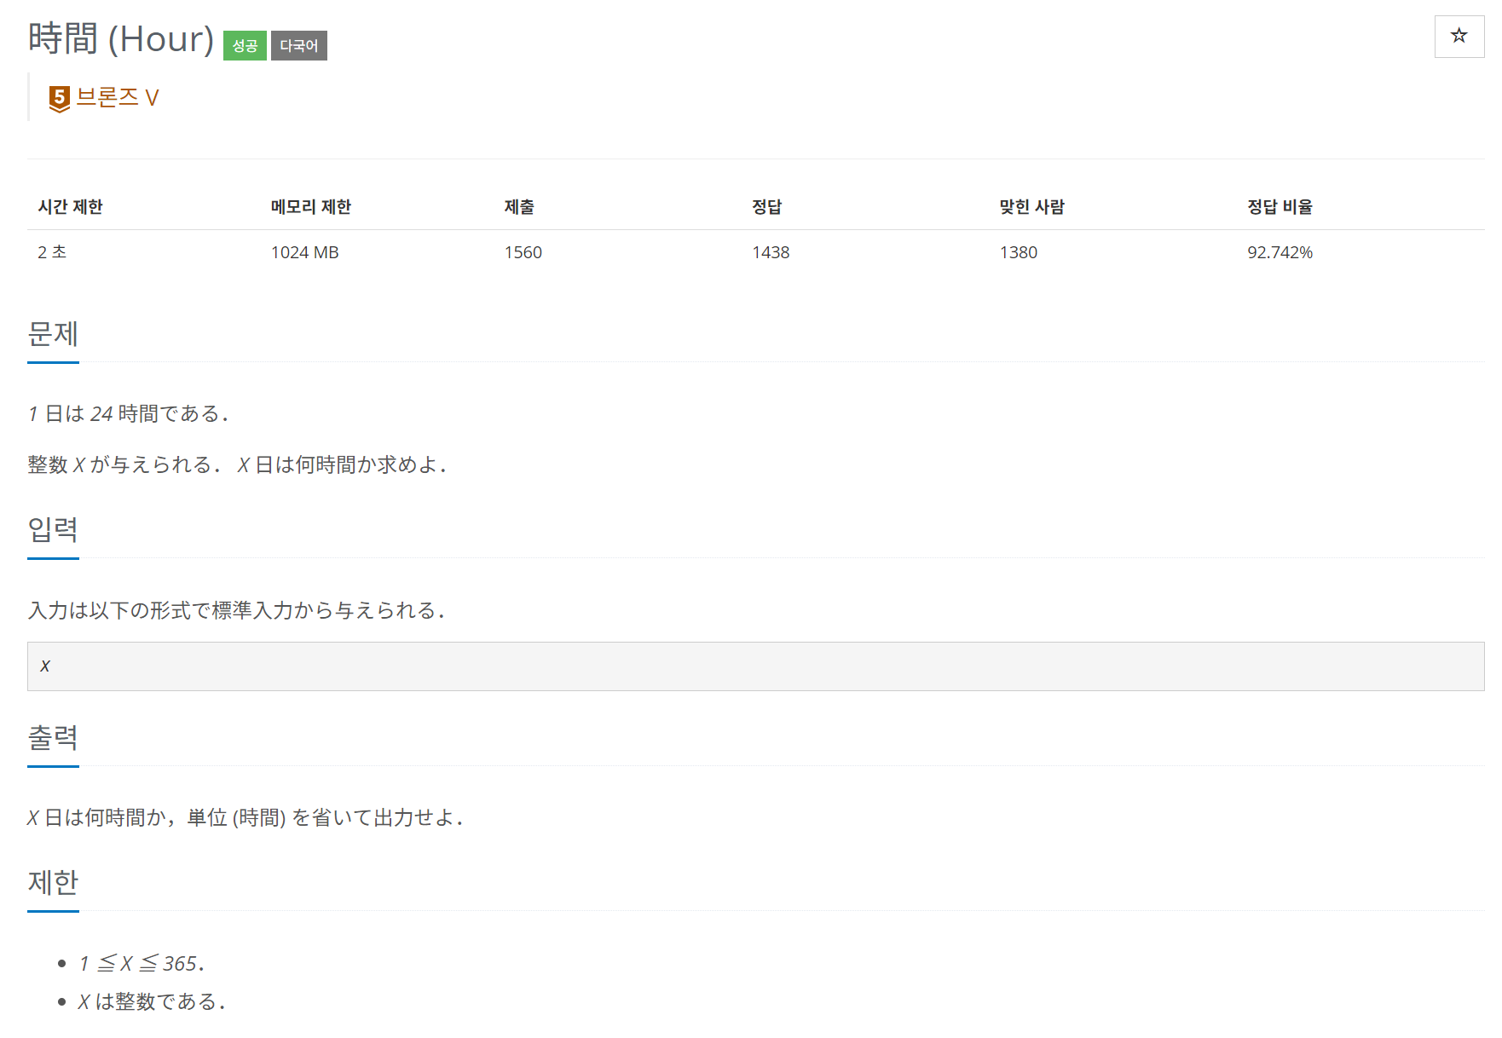The width and height of the screenshot is (1502, 1038).
Task: Click the solvers count 1380
Action: 1019,252
